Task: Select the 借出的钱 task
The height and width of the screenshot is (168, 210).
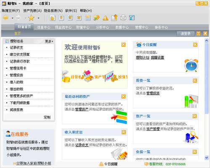Action: pos(16,89)
